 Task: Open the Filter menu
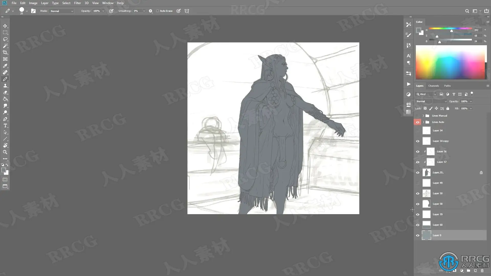tap(77, 3)
